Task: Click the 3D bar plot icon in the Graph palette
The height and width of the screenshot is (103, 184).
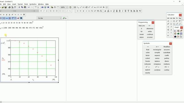Action: click(x=175, y=37)
